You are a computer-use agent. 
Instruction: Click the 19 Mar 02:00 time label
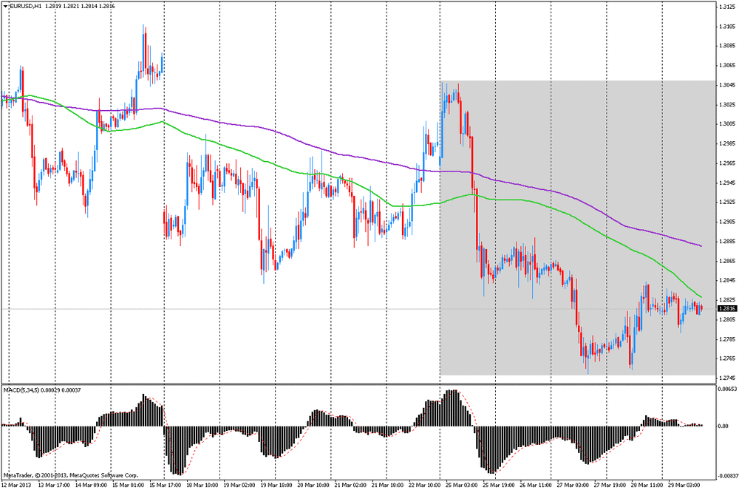[x=239, y=485]
